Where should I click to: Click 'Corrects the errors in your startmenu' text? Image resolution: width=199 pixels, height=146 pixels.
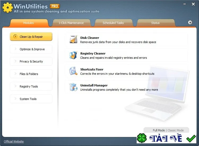pos(117,74)
